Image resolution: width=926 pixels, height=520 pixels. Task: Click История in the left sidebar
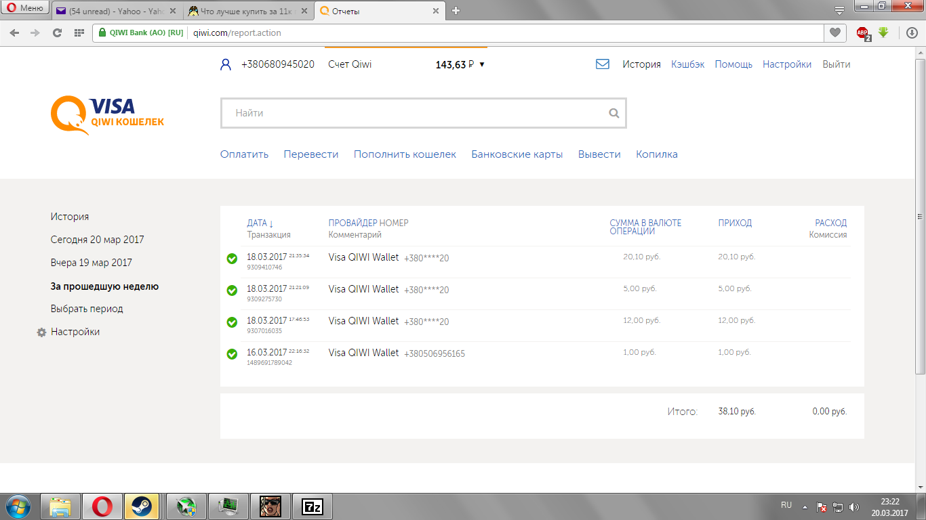(x=70, y=217)
